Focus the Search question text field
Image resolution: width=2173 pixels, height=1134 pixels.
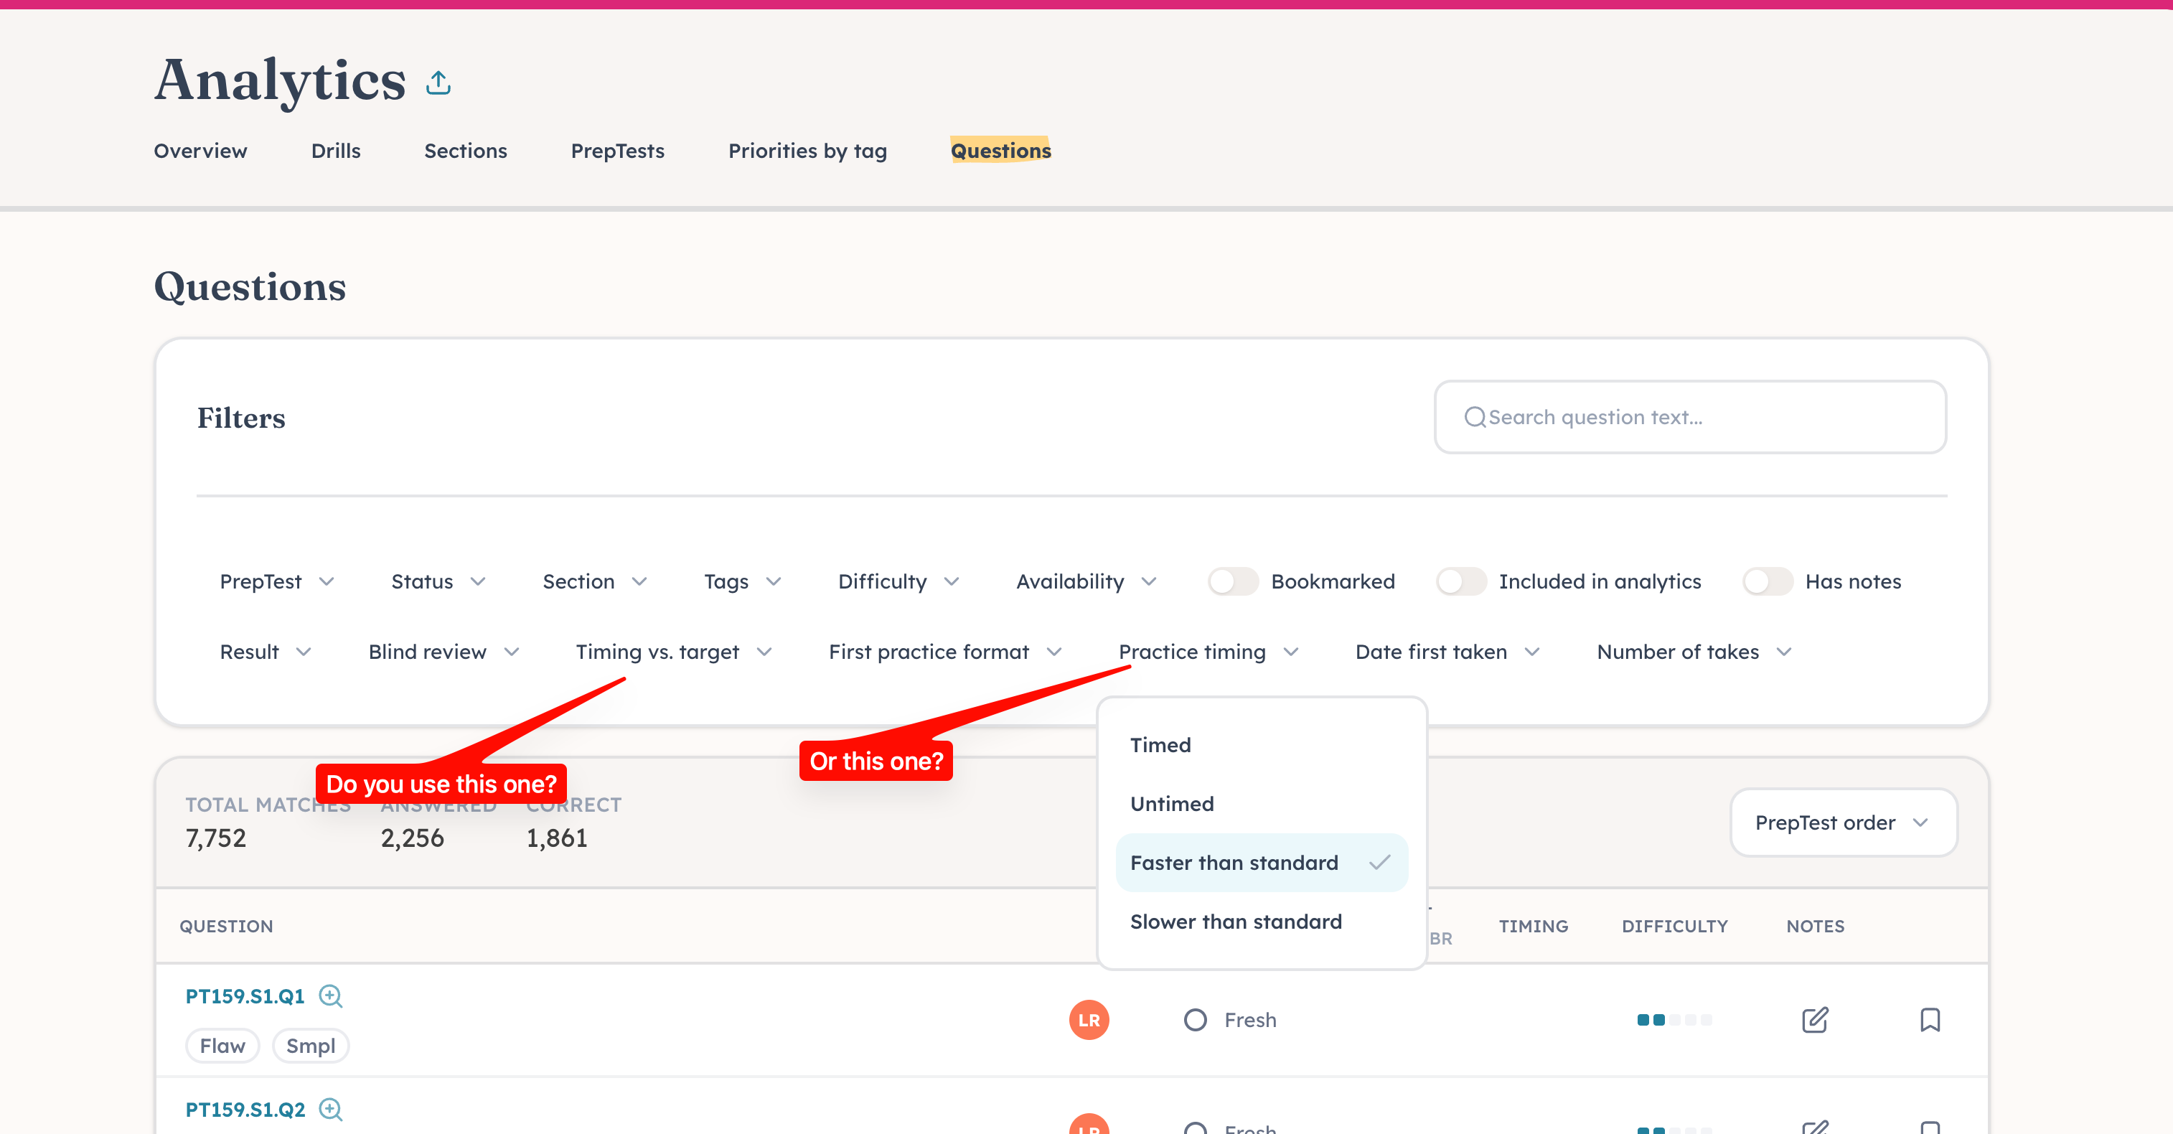pos(1691,417)
